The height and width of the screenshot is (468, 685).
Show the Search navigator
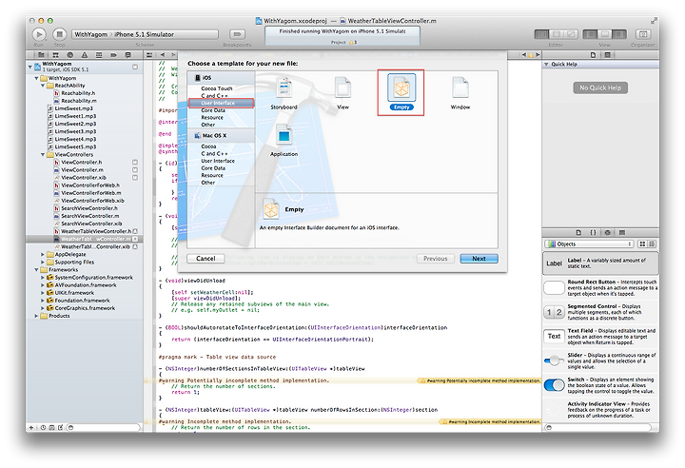69,55
